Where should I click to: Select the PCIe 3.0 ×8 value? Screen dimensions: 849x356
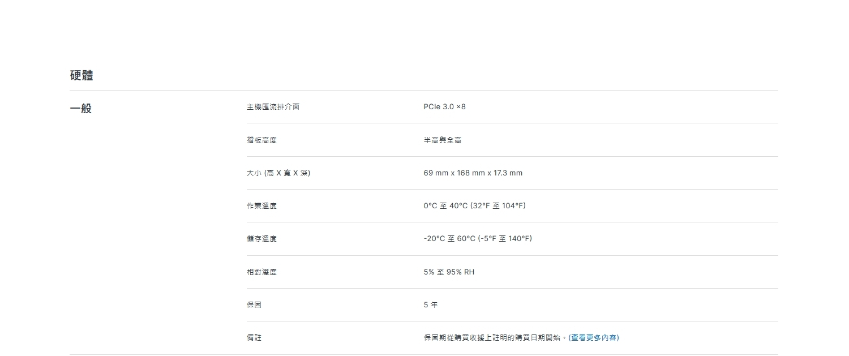coord(444,107)
